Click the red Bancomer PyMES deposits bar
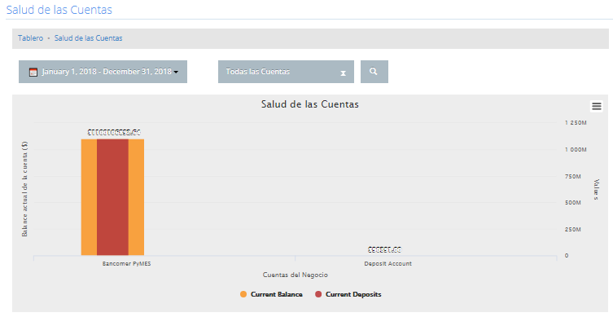Image resolution: width=613 pixels, height=317 pixels. point(112,197)
